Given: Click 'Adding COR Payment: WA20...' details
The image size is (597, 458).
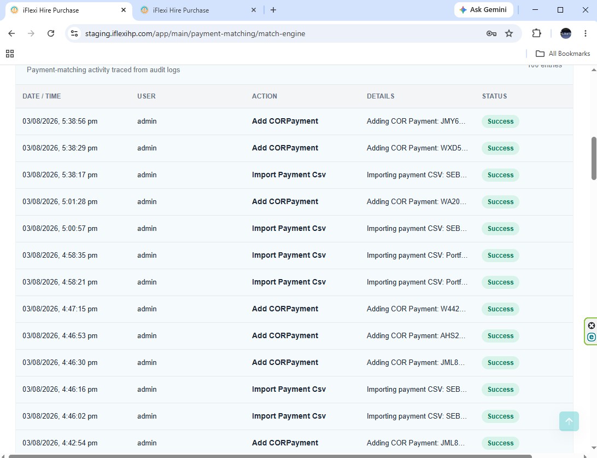Looking at the screenshot, I should [416, 201].
